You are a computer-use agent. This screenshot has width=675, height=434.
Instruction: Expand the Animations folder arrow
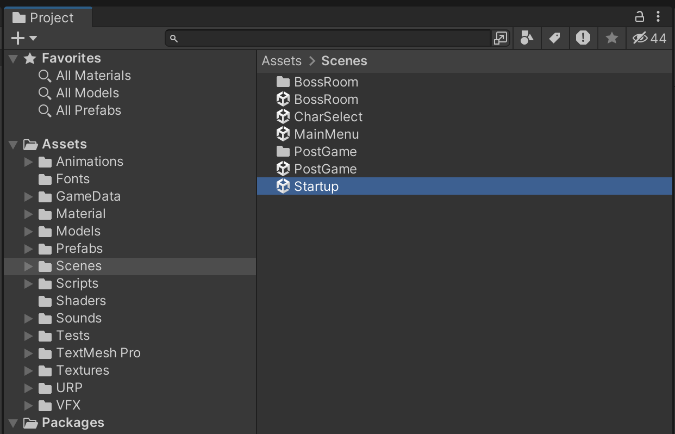29,162
